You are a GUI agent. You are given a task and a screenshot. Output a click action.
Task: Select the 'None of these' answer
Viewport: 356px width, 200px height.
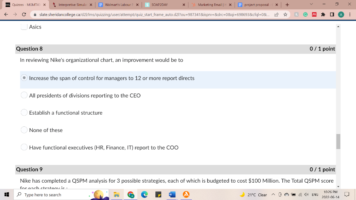24,130
